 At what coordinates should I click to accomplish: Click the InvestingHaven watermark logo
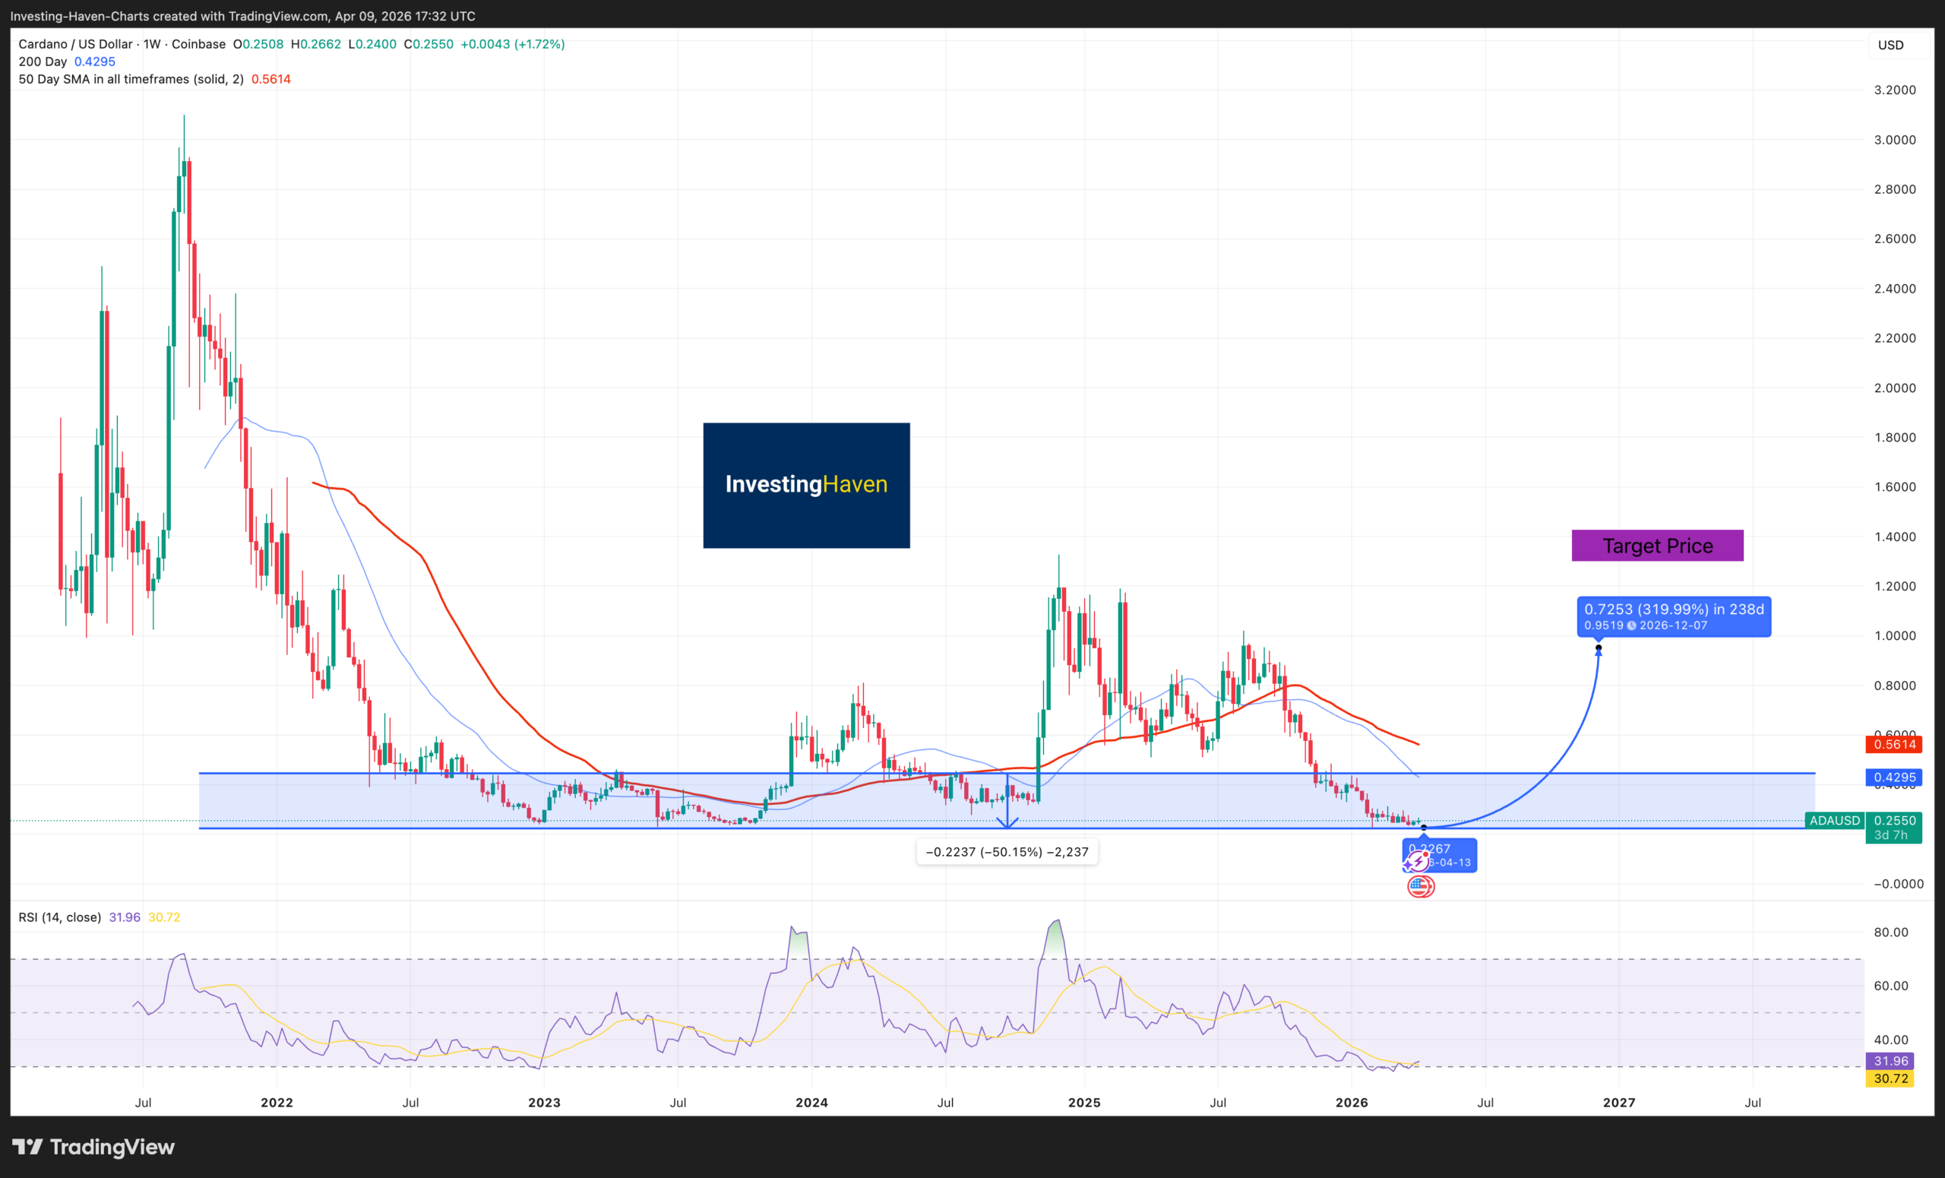click(806, 485)
